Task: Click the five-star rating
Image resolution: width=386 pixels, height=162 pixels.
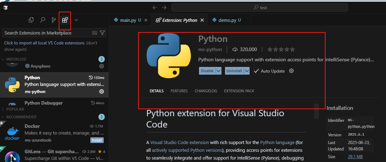Action: point(281,50)
